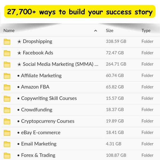The image size is (160, 160).
Task: Click the yellow 27,700+ ways banner
Action: pyautogui.click(x=80, y=12)
